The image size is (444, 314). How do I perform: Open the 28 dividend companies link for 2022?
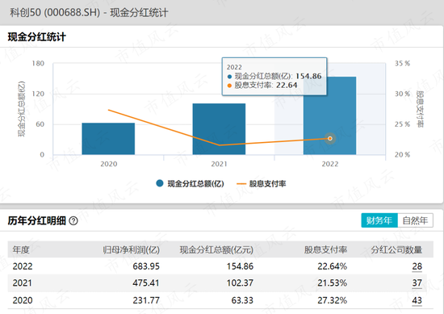coord(417,266)
